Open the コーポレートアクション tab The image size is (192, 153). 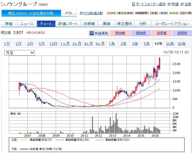(x=172, y=24)
